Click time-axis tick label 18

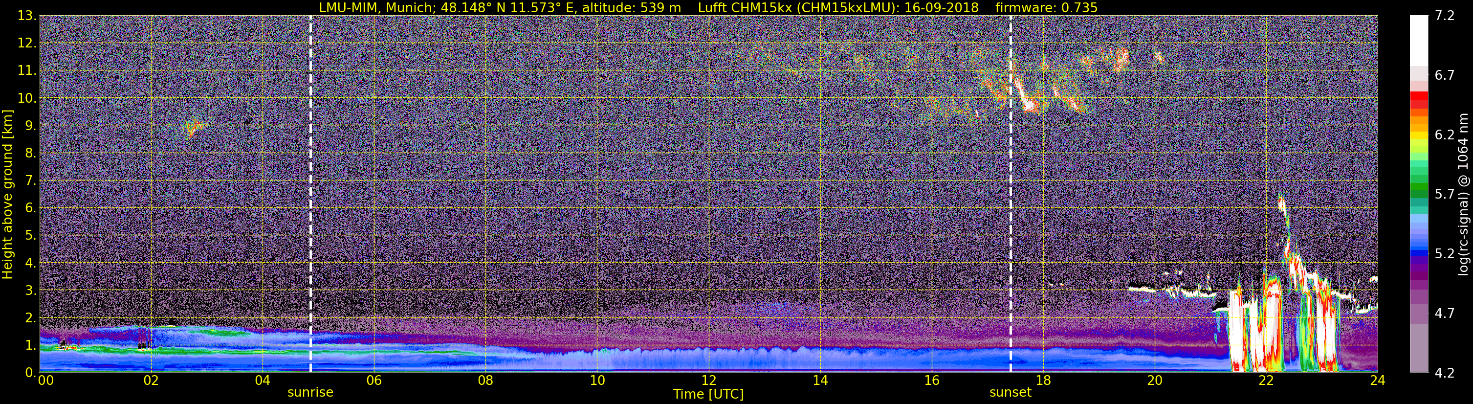click(x=1043, y=381)
